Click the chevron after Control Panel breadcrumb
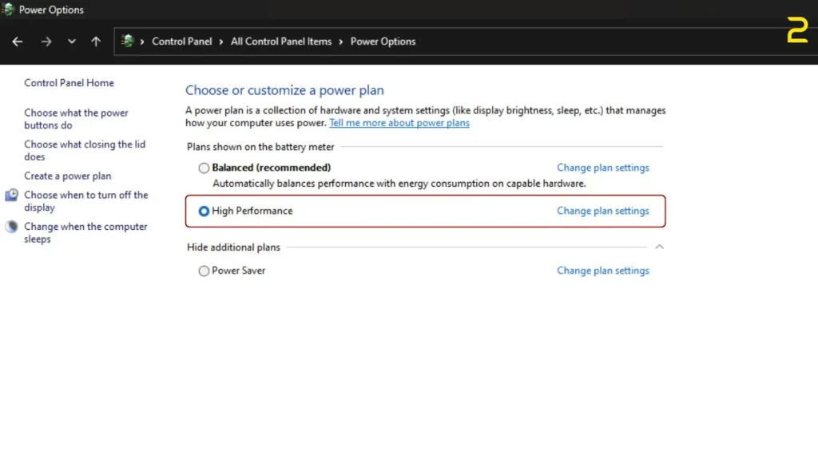Screen dimensions: 818x459 [221, 42]
